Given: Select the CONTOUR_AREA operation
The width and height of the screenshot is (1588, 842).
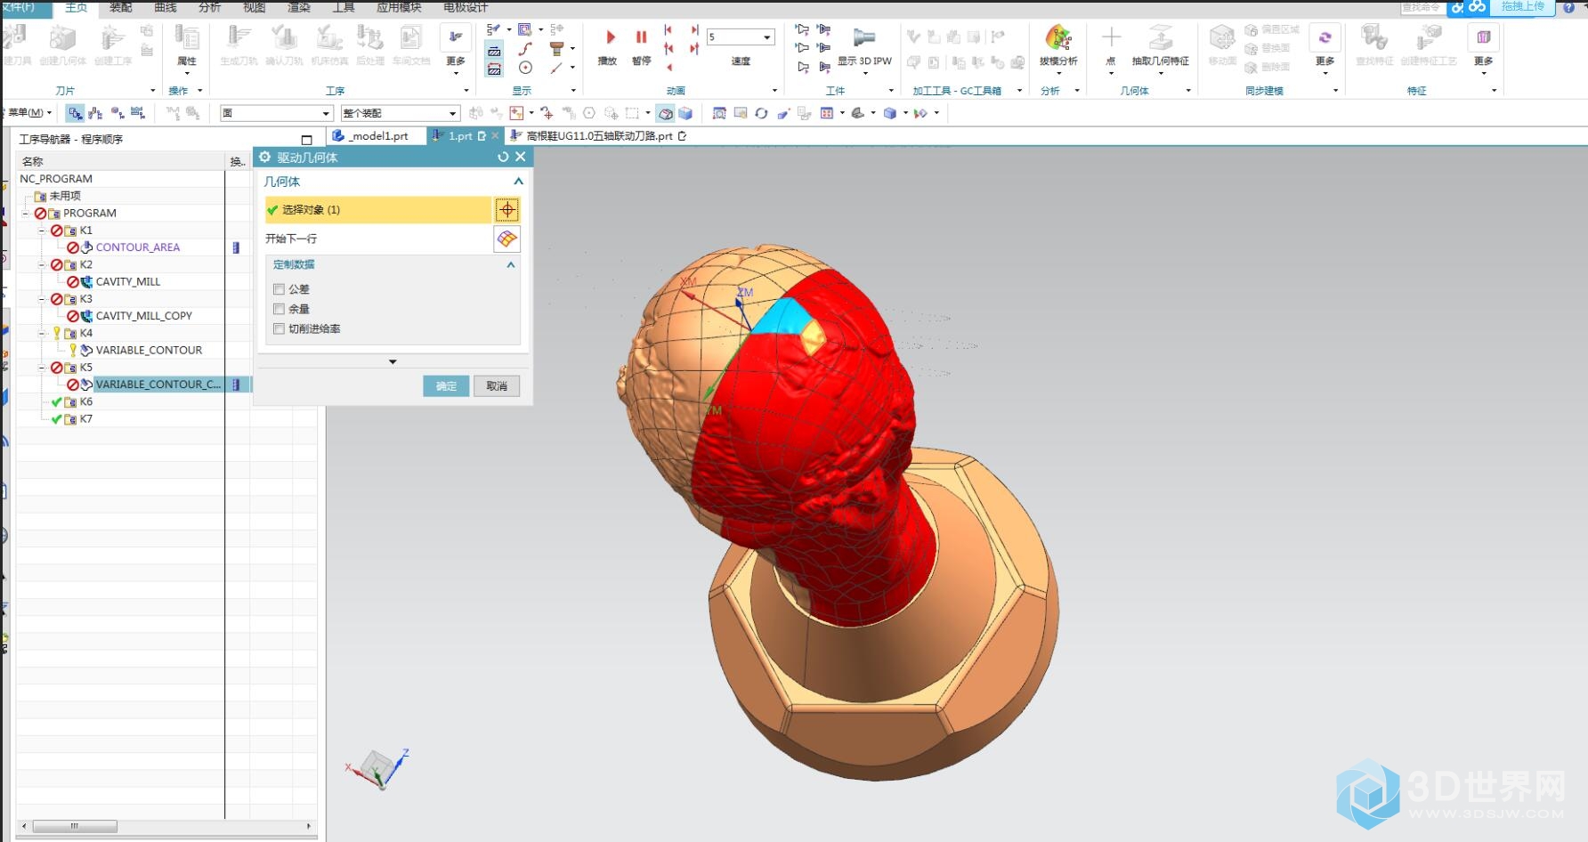Looking at the screenshot, I should coord(137,247).
